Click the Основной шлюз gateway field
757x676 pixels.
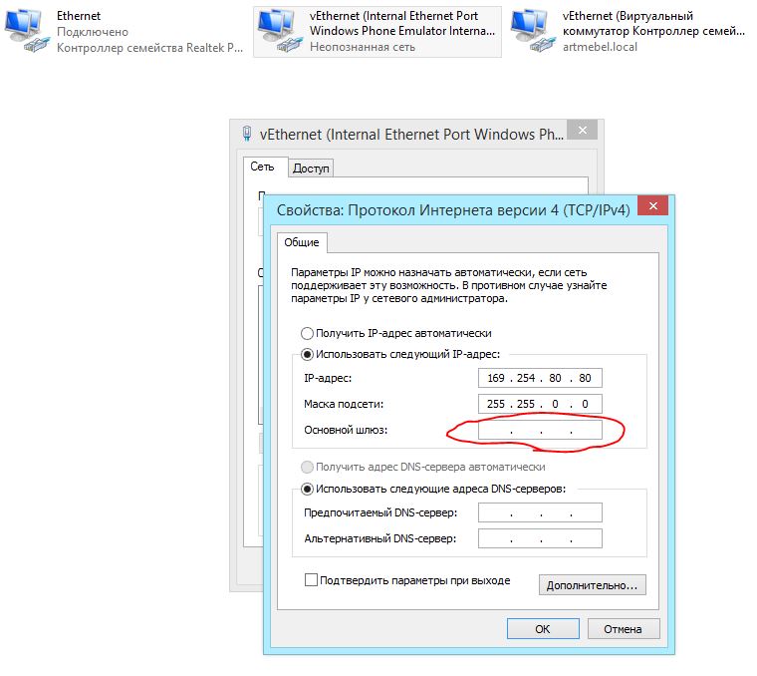point(540,430)
